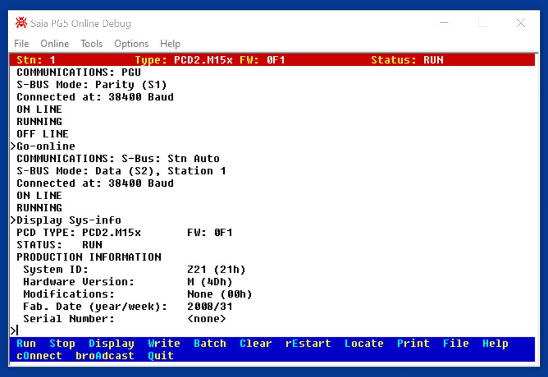548x377 pixels.
Task: Open the Help menu in menu bar
Action: pos(170,44)
